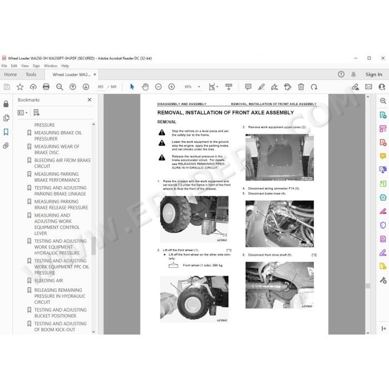Go to previous page arrow icon

click(x=73, y=87)
